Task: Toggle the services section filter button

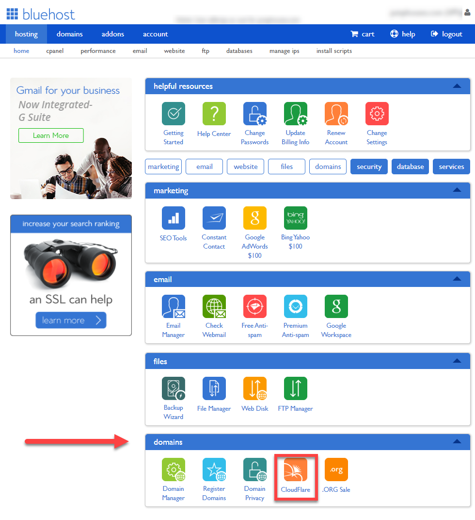Action: click(x=452, y=167)
